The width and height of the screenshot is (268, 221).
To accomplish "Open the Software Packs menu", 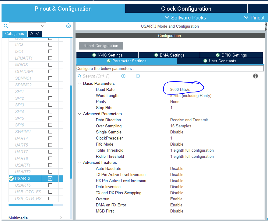I will 185,18.
